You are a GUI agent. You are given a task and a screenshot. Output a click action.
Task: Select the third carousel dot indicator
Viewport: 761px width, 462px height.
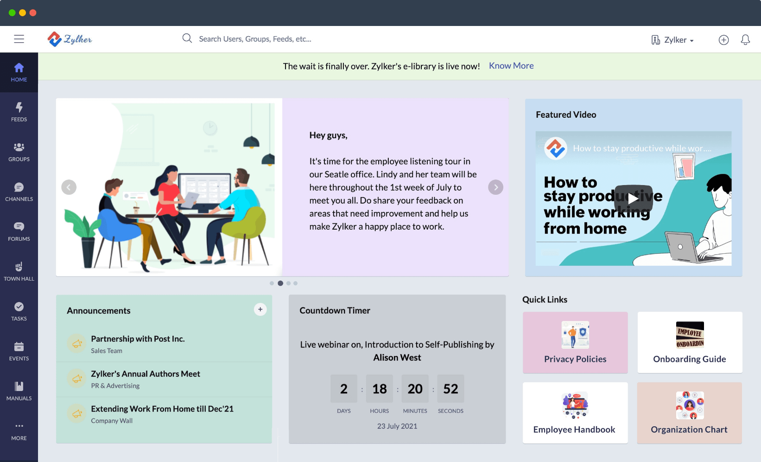288,283
